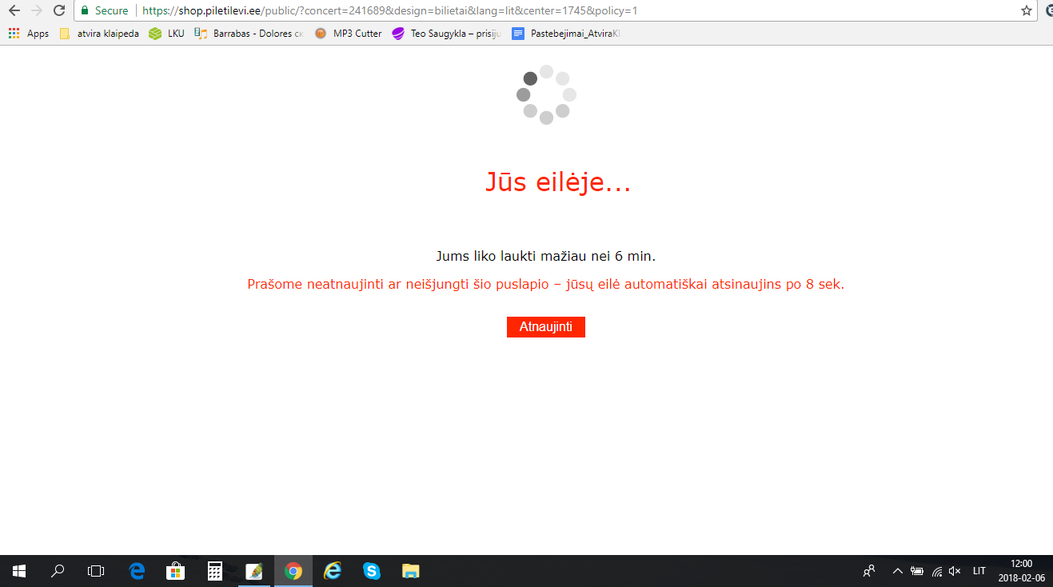The height and width of the screenshot is (587, 1053).
Task: Expand hidden system tray icons chevron
Action: point(897,571)
